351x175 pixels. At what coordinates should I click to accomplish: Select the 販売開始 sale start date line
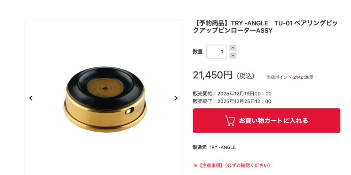point(232,94)
